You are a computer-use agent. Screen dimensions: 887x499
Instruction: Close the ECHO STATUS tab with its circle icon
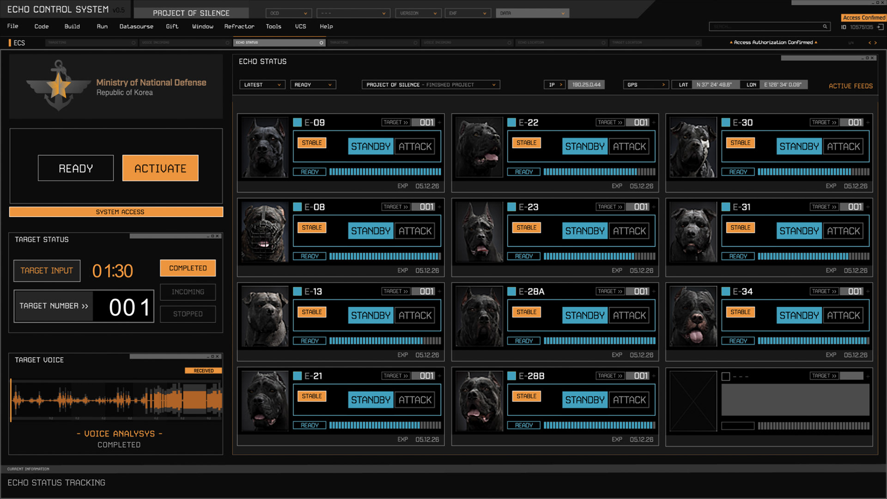[x=321, y=43]
